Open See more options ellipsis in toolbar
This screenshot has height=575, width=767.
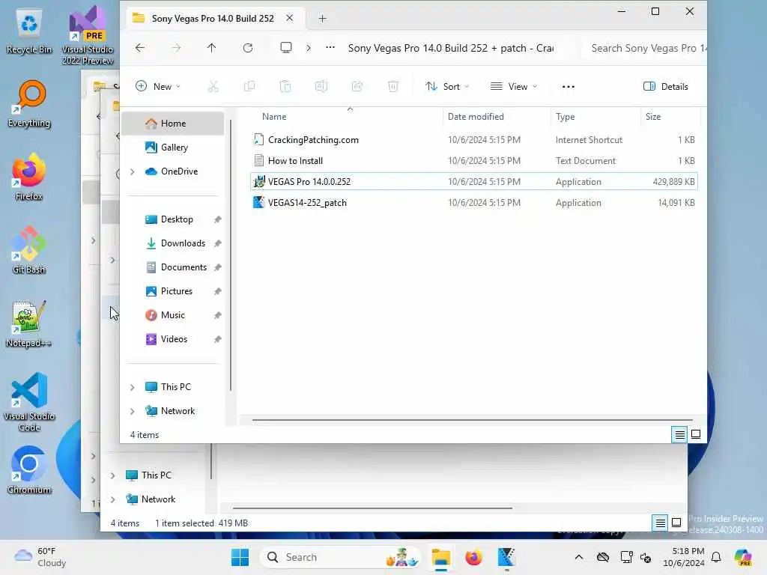click(x=569, y=87)
